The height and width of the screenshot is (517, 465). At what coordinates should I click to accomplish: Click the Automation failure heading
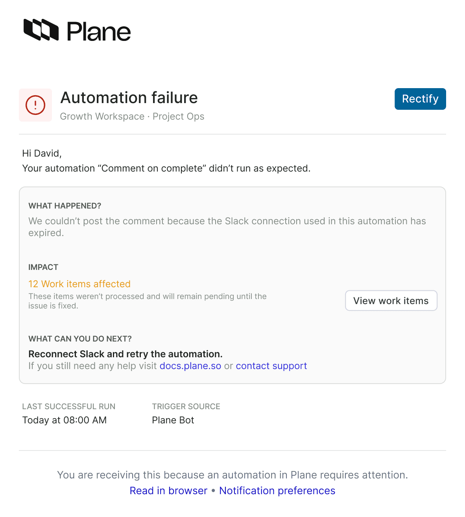point(129,98)
